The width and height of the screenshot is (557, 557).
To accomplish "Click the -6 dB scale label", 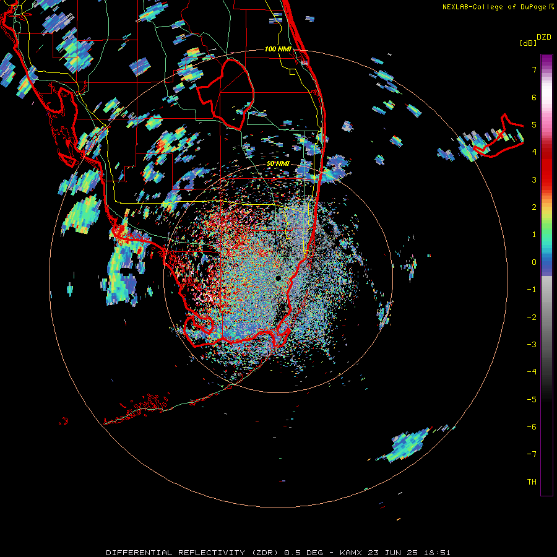I will [x=532, y=427].
